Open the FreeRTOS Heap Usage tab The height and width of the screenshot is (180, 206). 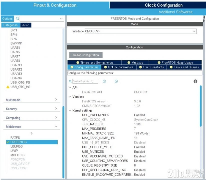click(175, 62)
